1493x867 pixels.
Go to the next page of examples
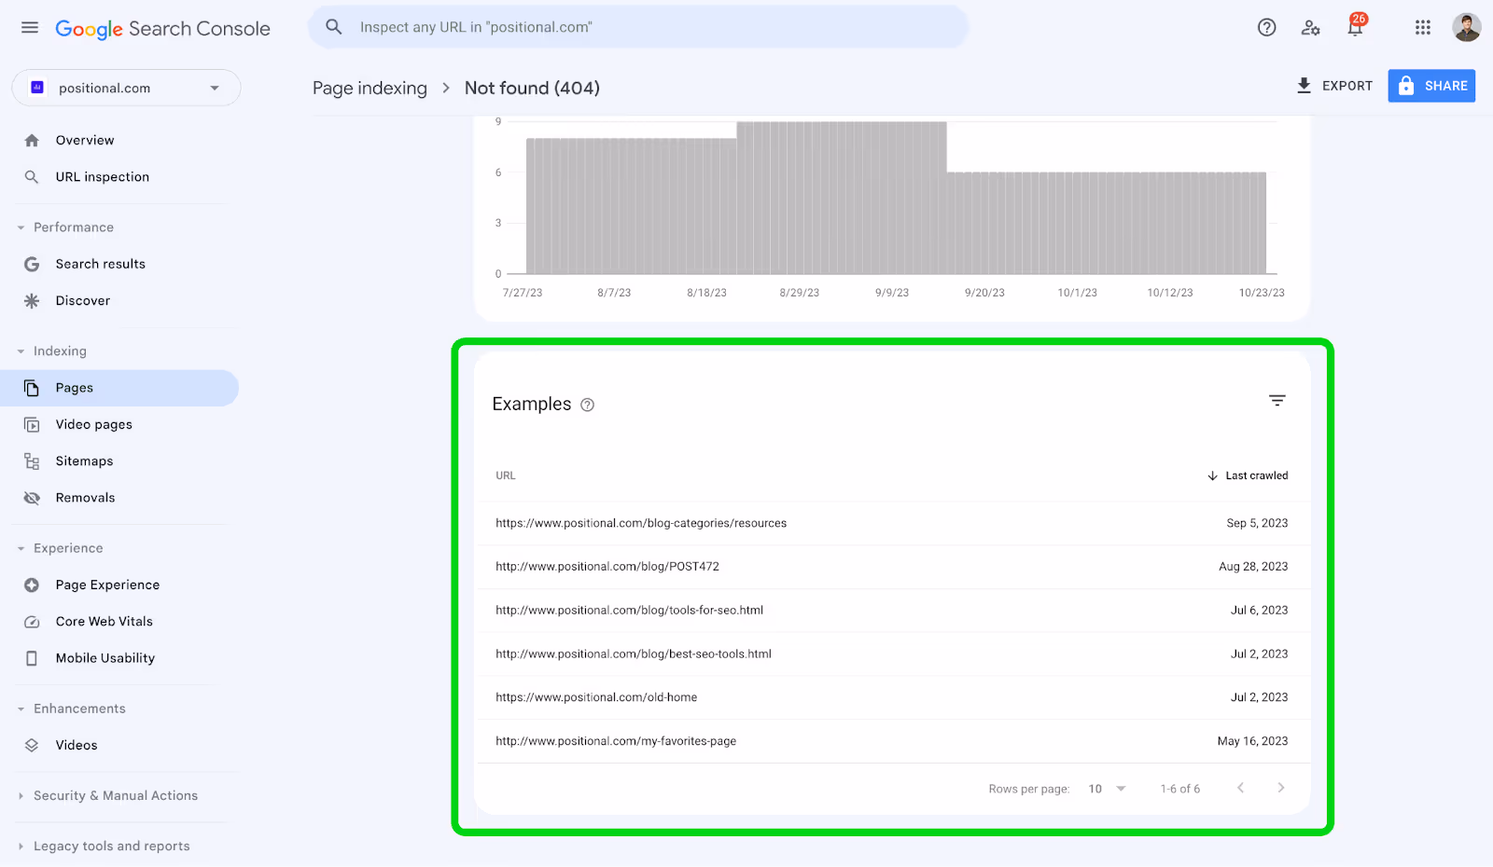1281,788
